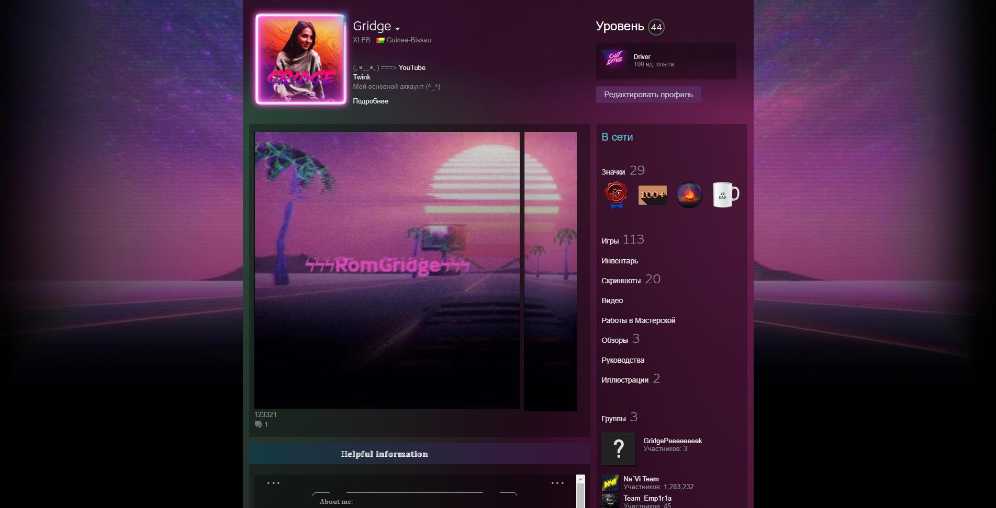Expand profile summary with Подробнее
This screenshot has width=996, height=508.
371,101
